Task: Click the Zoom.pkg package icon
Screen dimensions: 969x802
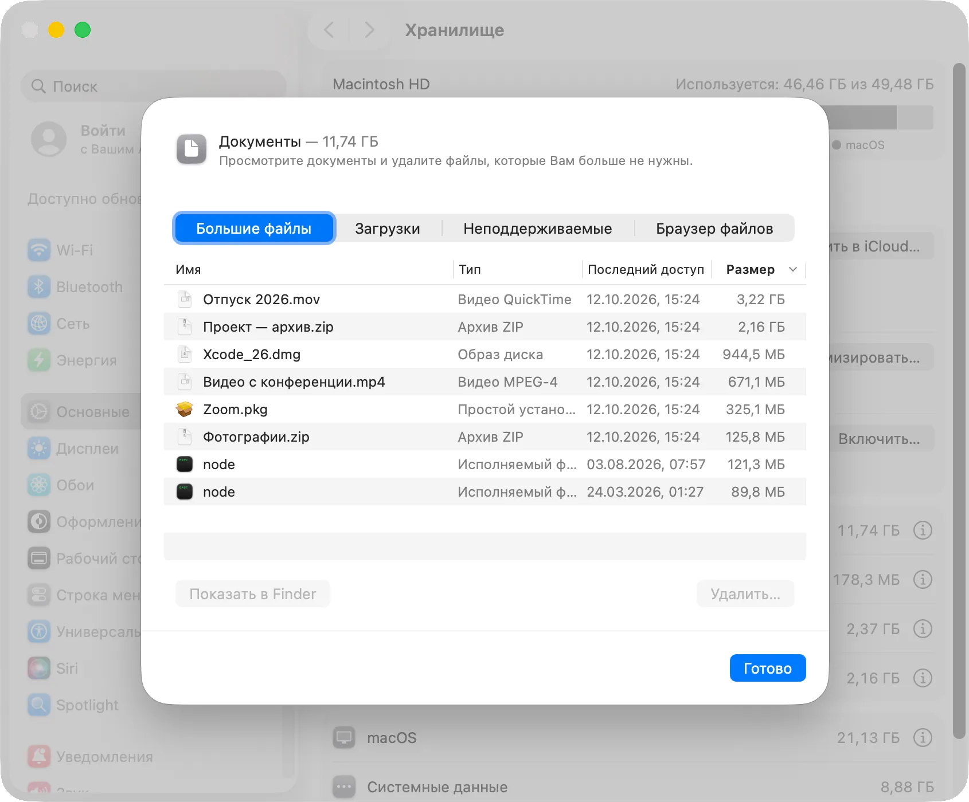Action: 185,409
